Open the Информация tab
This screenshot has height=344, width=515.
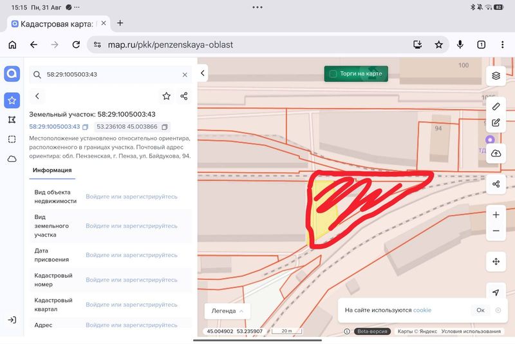(52, 170)
